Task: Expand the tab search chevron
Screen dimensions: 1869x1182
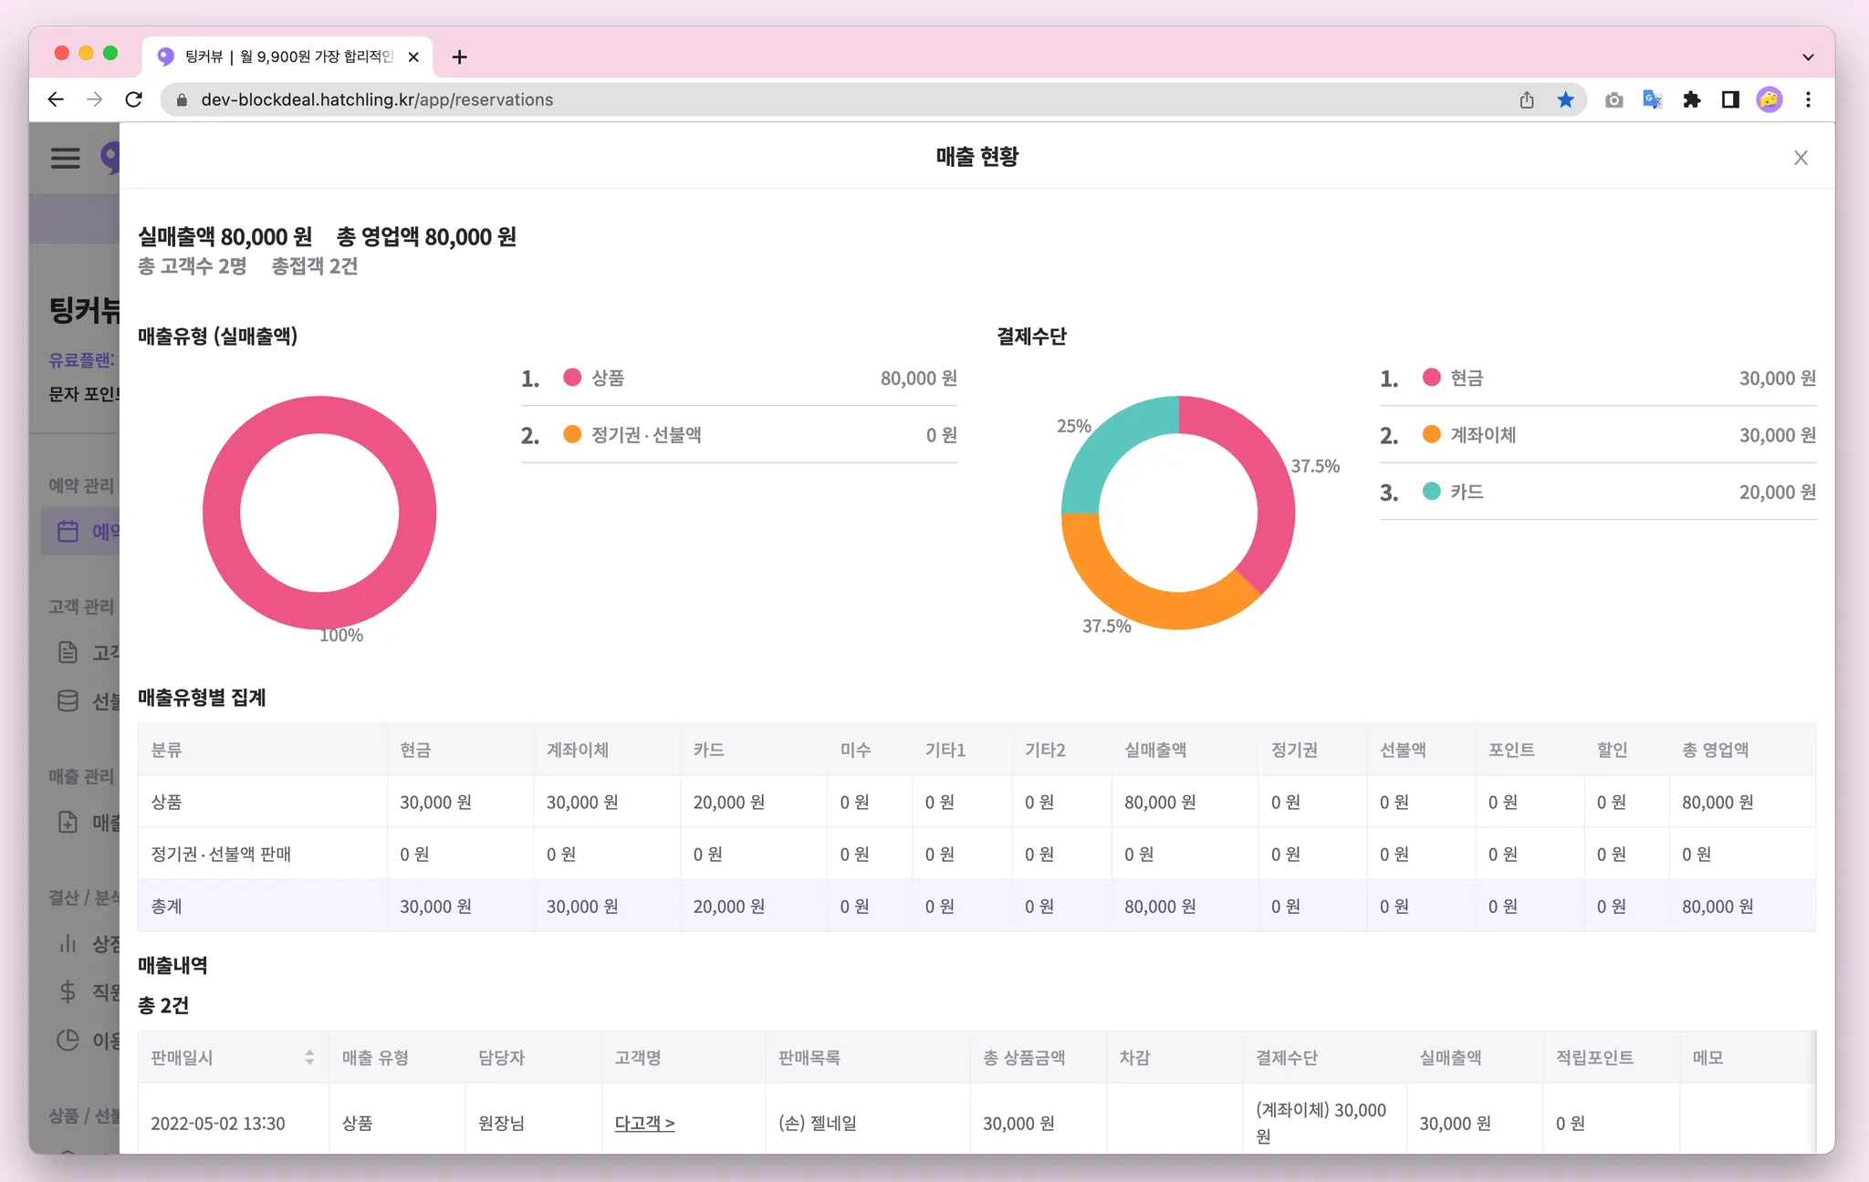Action: coord(1807,57)
